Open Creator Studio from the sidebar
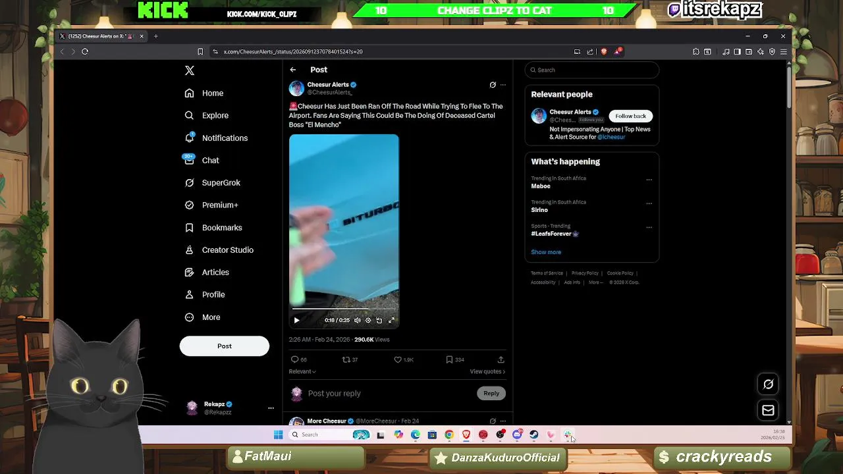The width and height of the screenshot is (843, 474). [x=219, y=250]
